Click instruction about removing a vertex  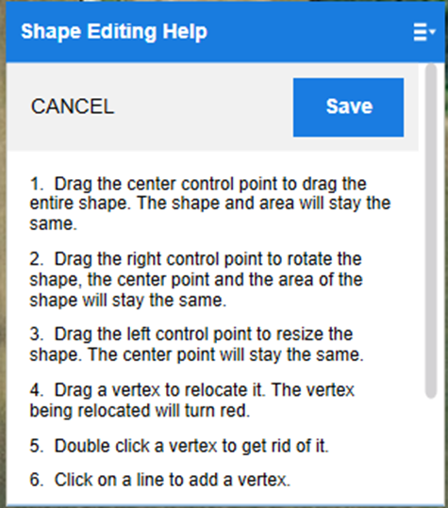tap(179, 446)
